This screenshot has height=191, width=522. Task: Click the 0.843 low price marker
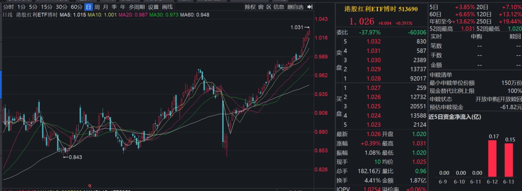[75, 157]
